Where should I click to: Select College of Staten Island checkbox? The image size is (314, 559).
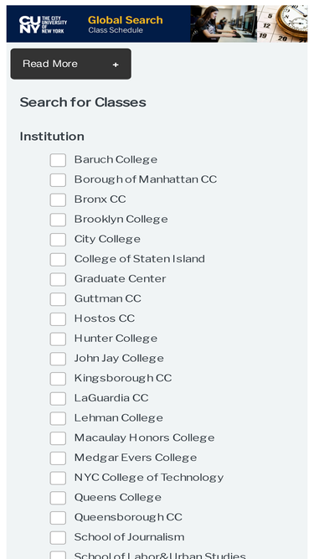pos(58,260)
